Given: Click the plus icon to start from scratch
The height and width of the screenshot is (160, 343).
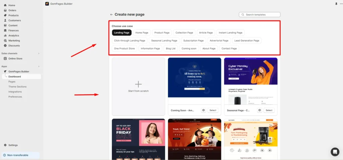Looking at the screenshot, I should click(x=138, y=84).
